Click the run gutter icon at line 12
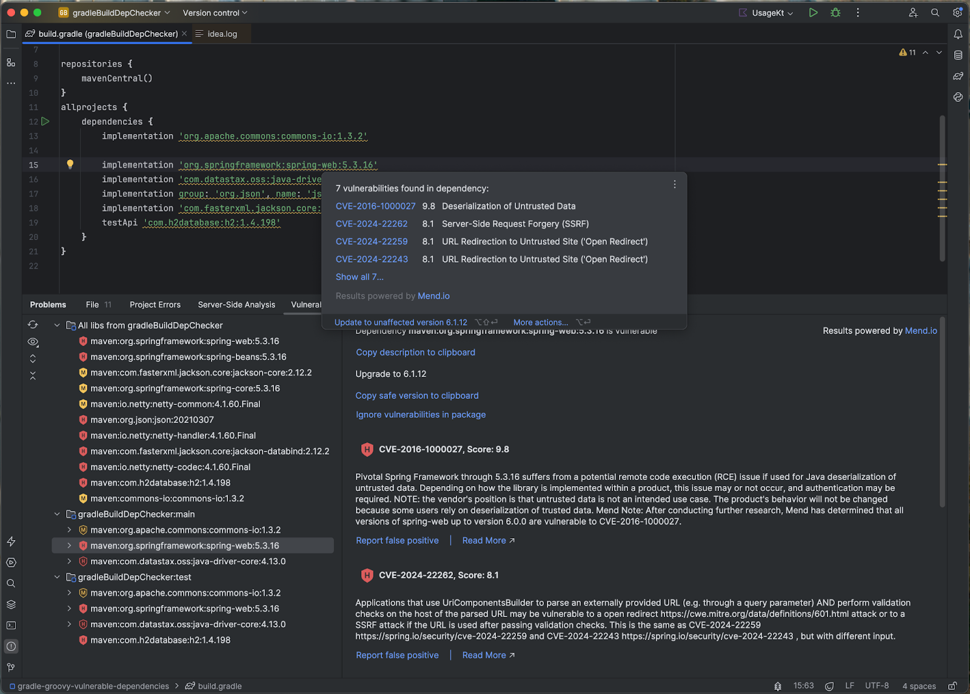 pos(45,121)
